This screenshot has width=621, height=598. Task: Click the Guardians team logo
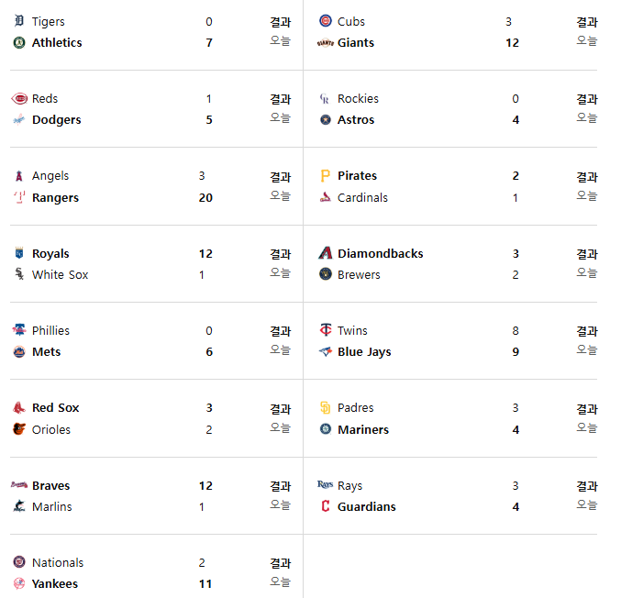(325, 506)
